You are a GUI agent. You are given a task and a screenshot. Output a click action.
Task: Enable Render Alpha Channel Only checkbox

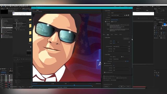pyautogui.click(x=117, y=78)
